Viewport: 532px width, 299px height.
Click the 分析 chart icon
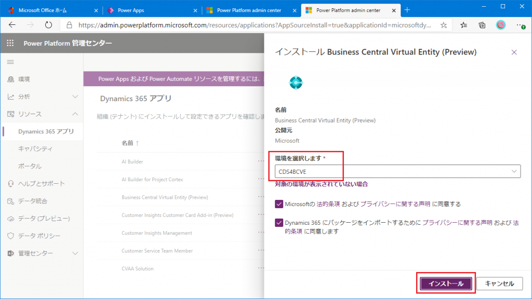[x=11, y=97]
